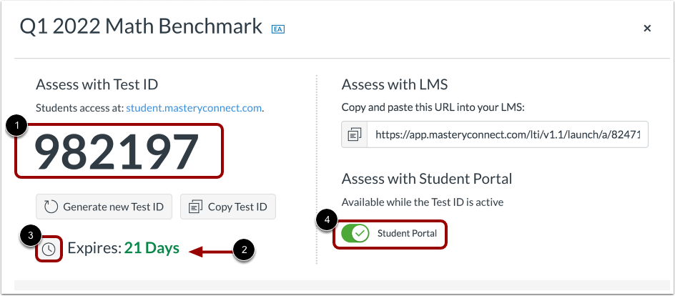Click annotation marker number 2

(245, 250)
